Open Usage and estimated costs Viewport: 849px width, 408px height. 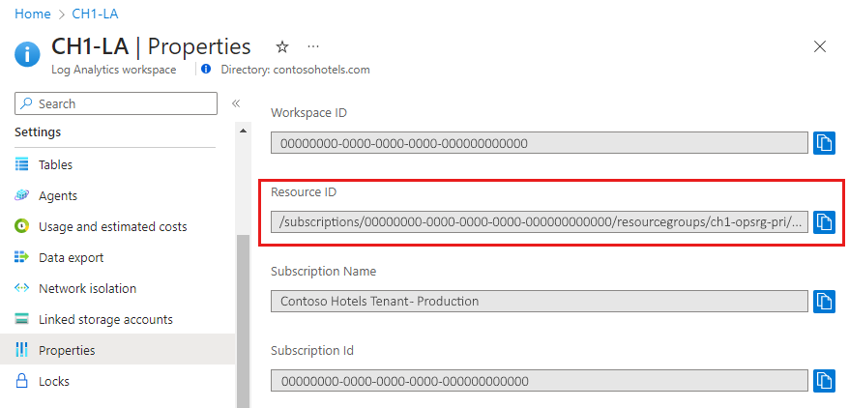(112, 227)
